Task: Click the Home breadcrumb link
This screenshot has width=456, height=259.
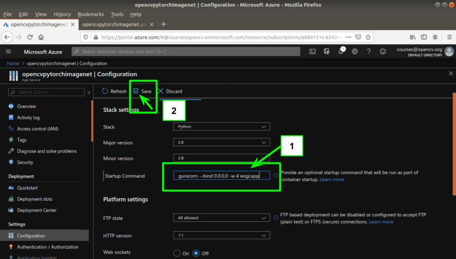Action: [x=13, y=63]
